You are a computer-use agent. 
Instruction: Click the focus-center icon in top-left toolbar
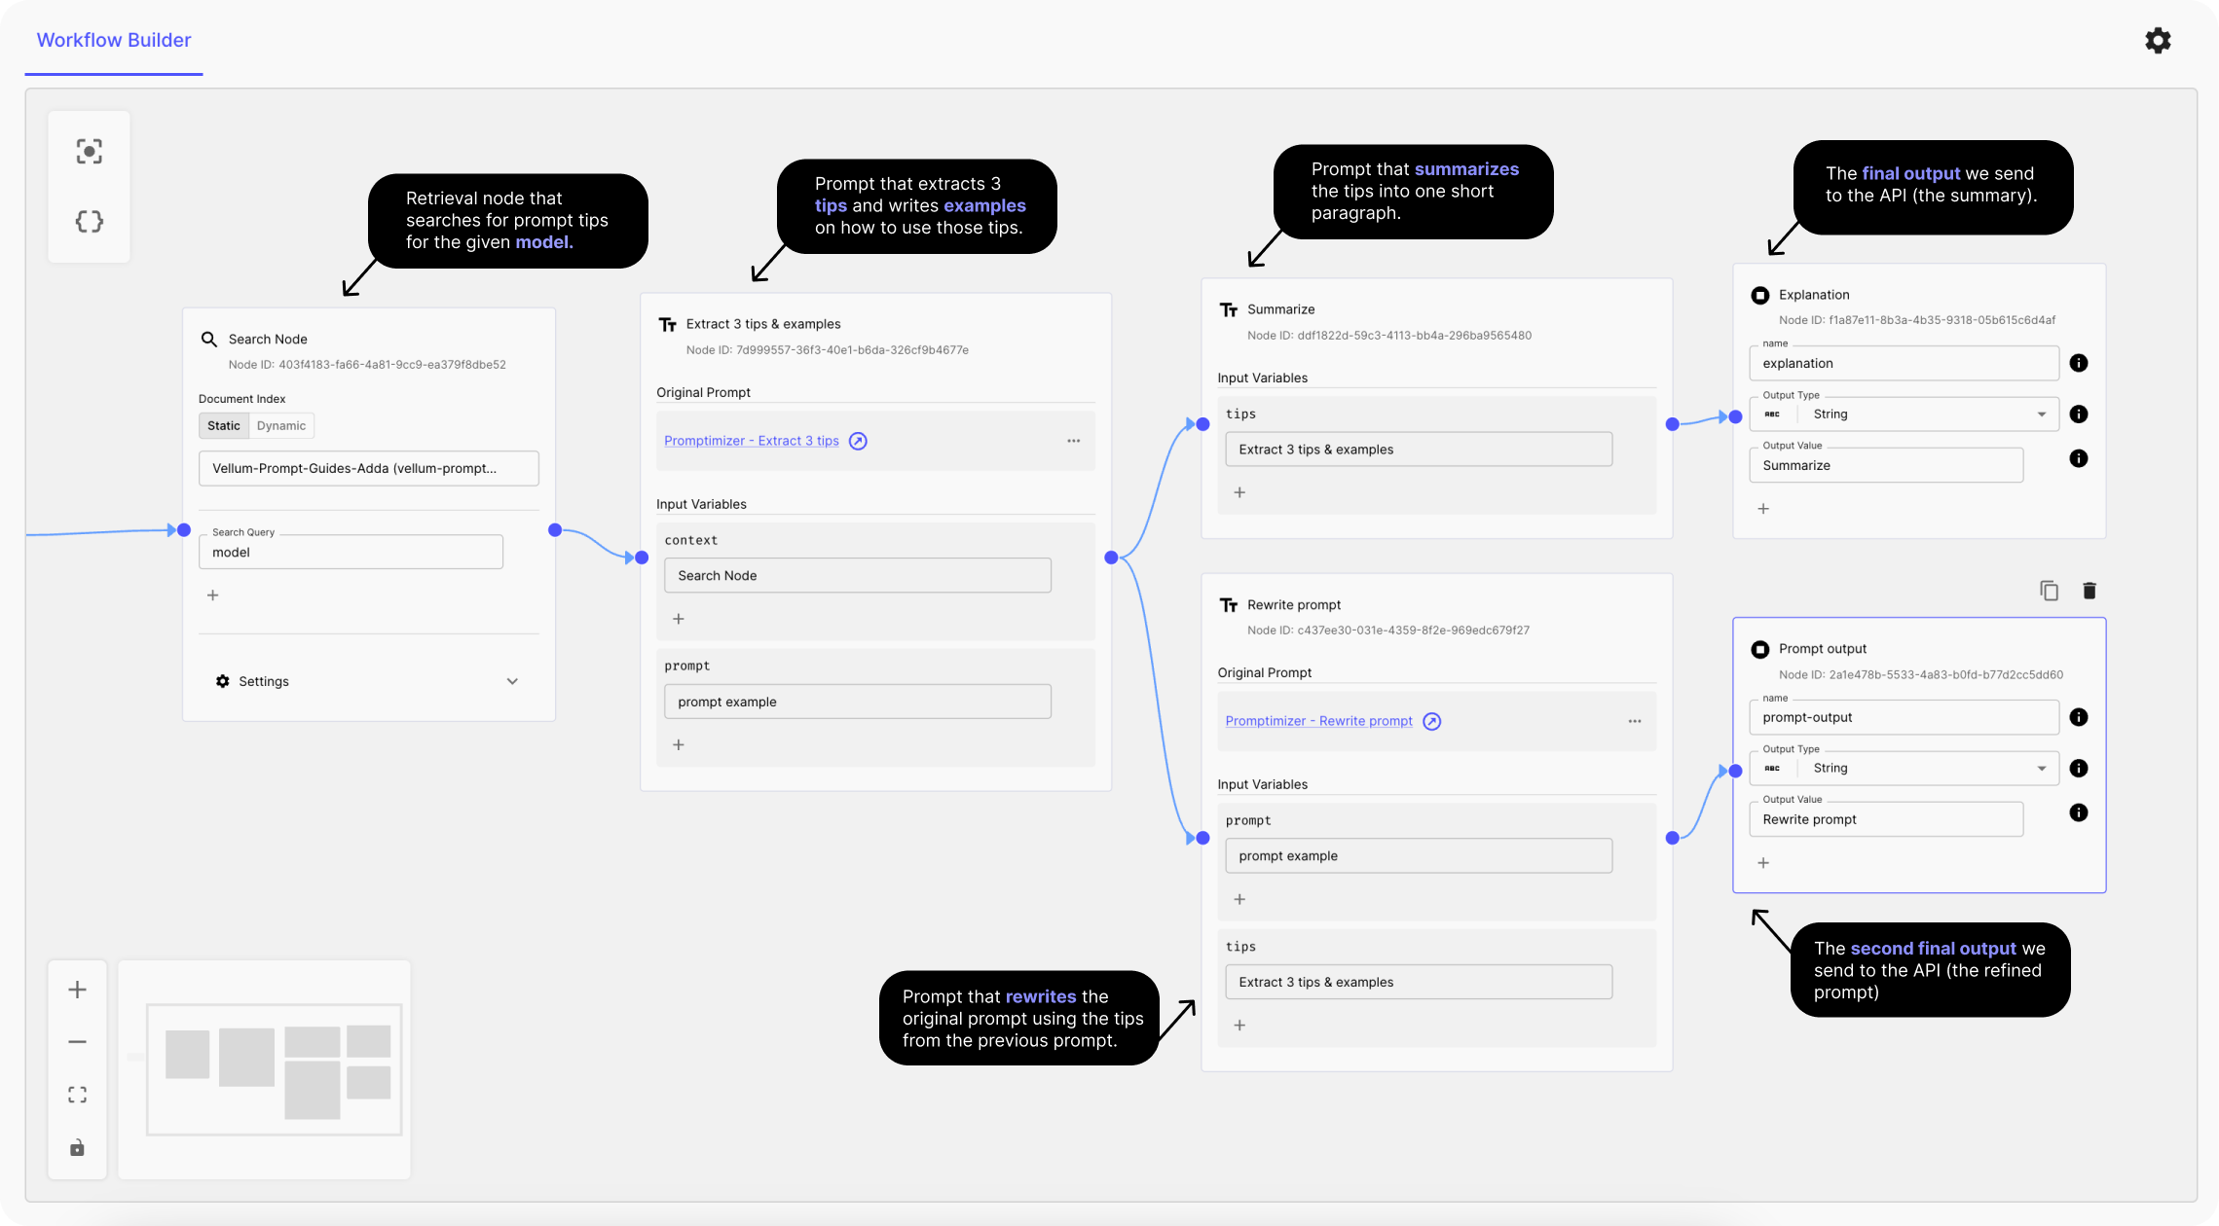coord(89,151)
